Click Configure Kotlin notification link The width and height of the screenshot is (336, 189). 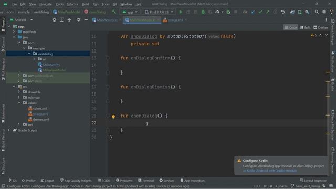tap(270, 171)
